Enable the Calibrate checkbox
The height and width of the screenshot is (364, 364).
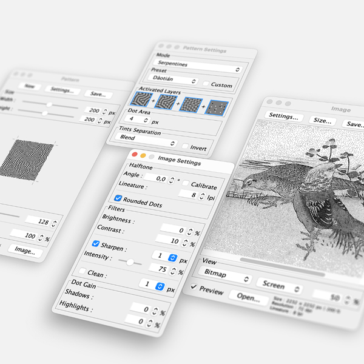pyautogui.click(x=185, y=183)
